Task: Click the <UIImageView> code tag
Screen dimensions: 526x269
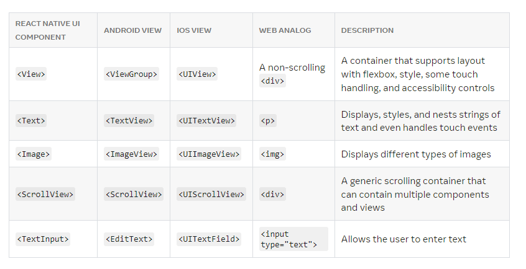Action: tap(209, 154)
